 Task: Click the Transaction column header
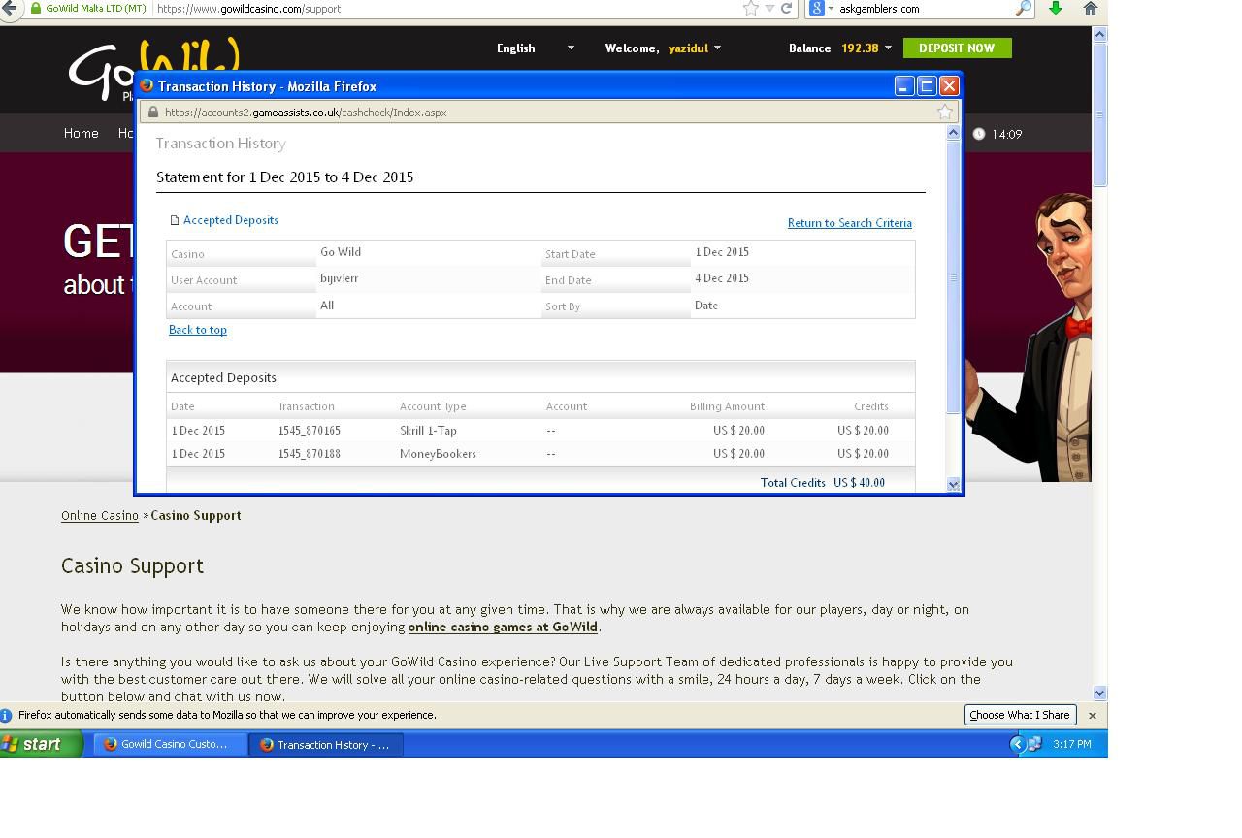click(x=306, y=406)
